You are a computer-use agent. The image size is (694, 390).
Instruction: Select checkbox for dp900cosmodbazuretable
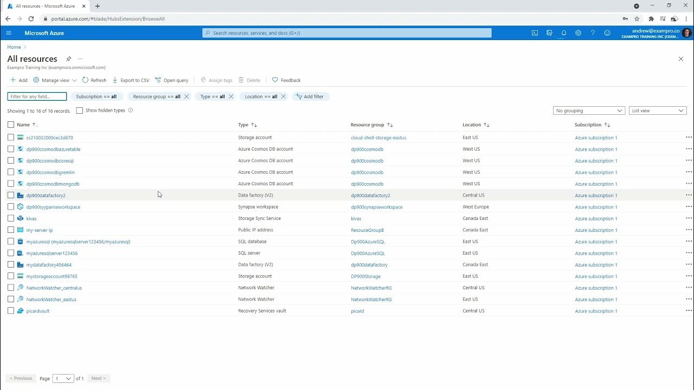pos(11,149)
